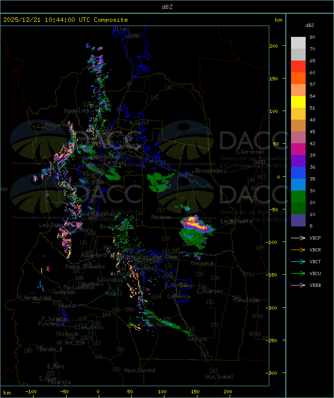Screen dimensions: 334x398
Task: Click the VBCP legend label
Action: coord(315,238)
